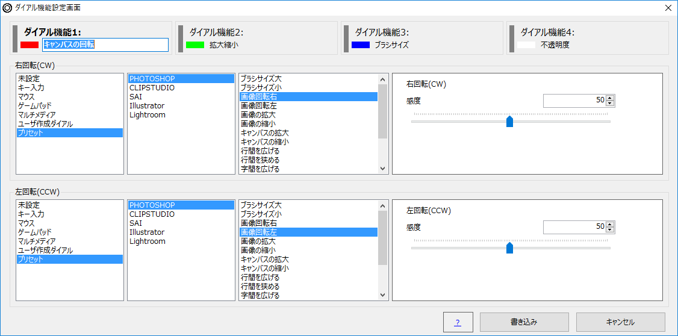The image size is (678, 336).
Task: Decrease 右回転(CW) 感度 with the down stepper arrow
Action: (610, 104)
